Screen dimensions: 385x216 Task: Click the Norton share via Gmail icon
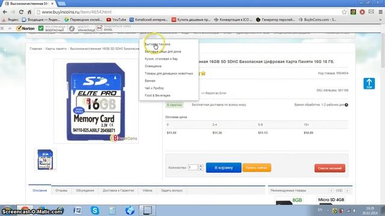pos(99,28)
